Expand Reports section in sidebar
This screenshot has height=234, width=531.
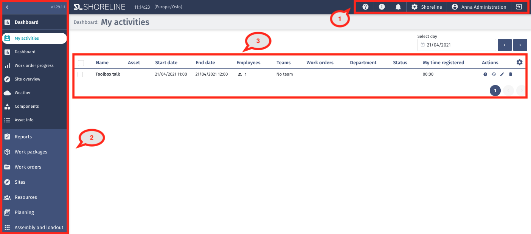[x=34, y=137]
